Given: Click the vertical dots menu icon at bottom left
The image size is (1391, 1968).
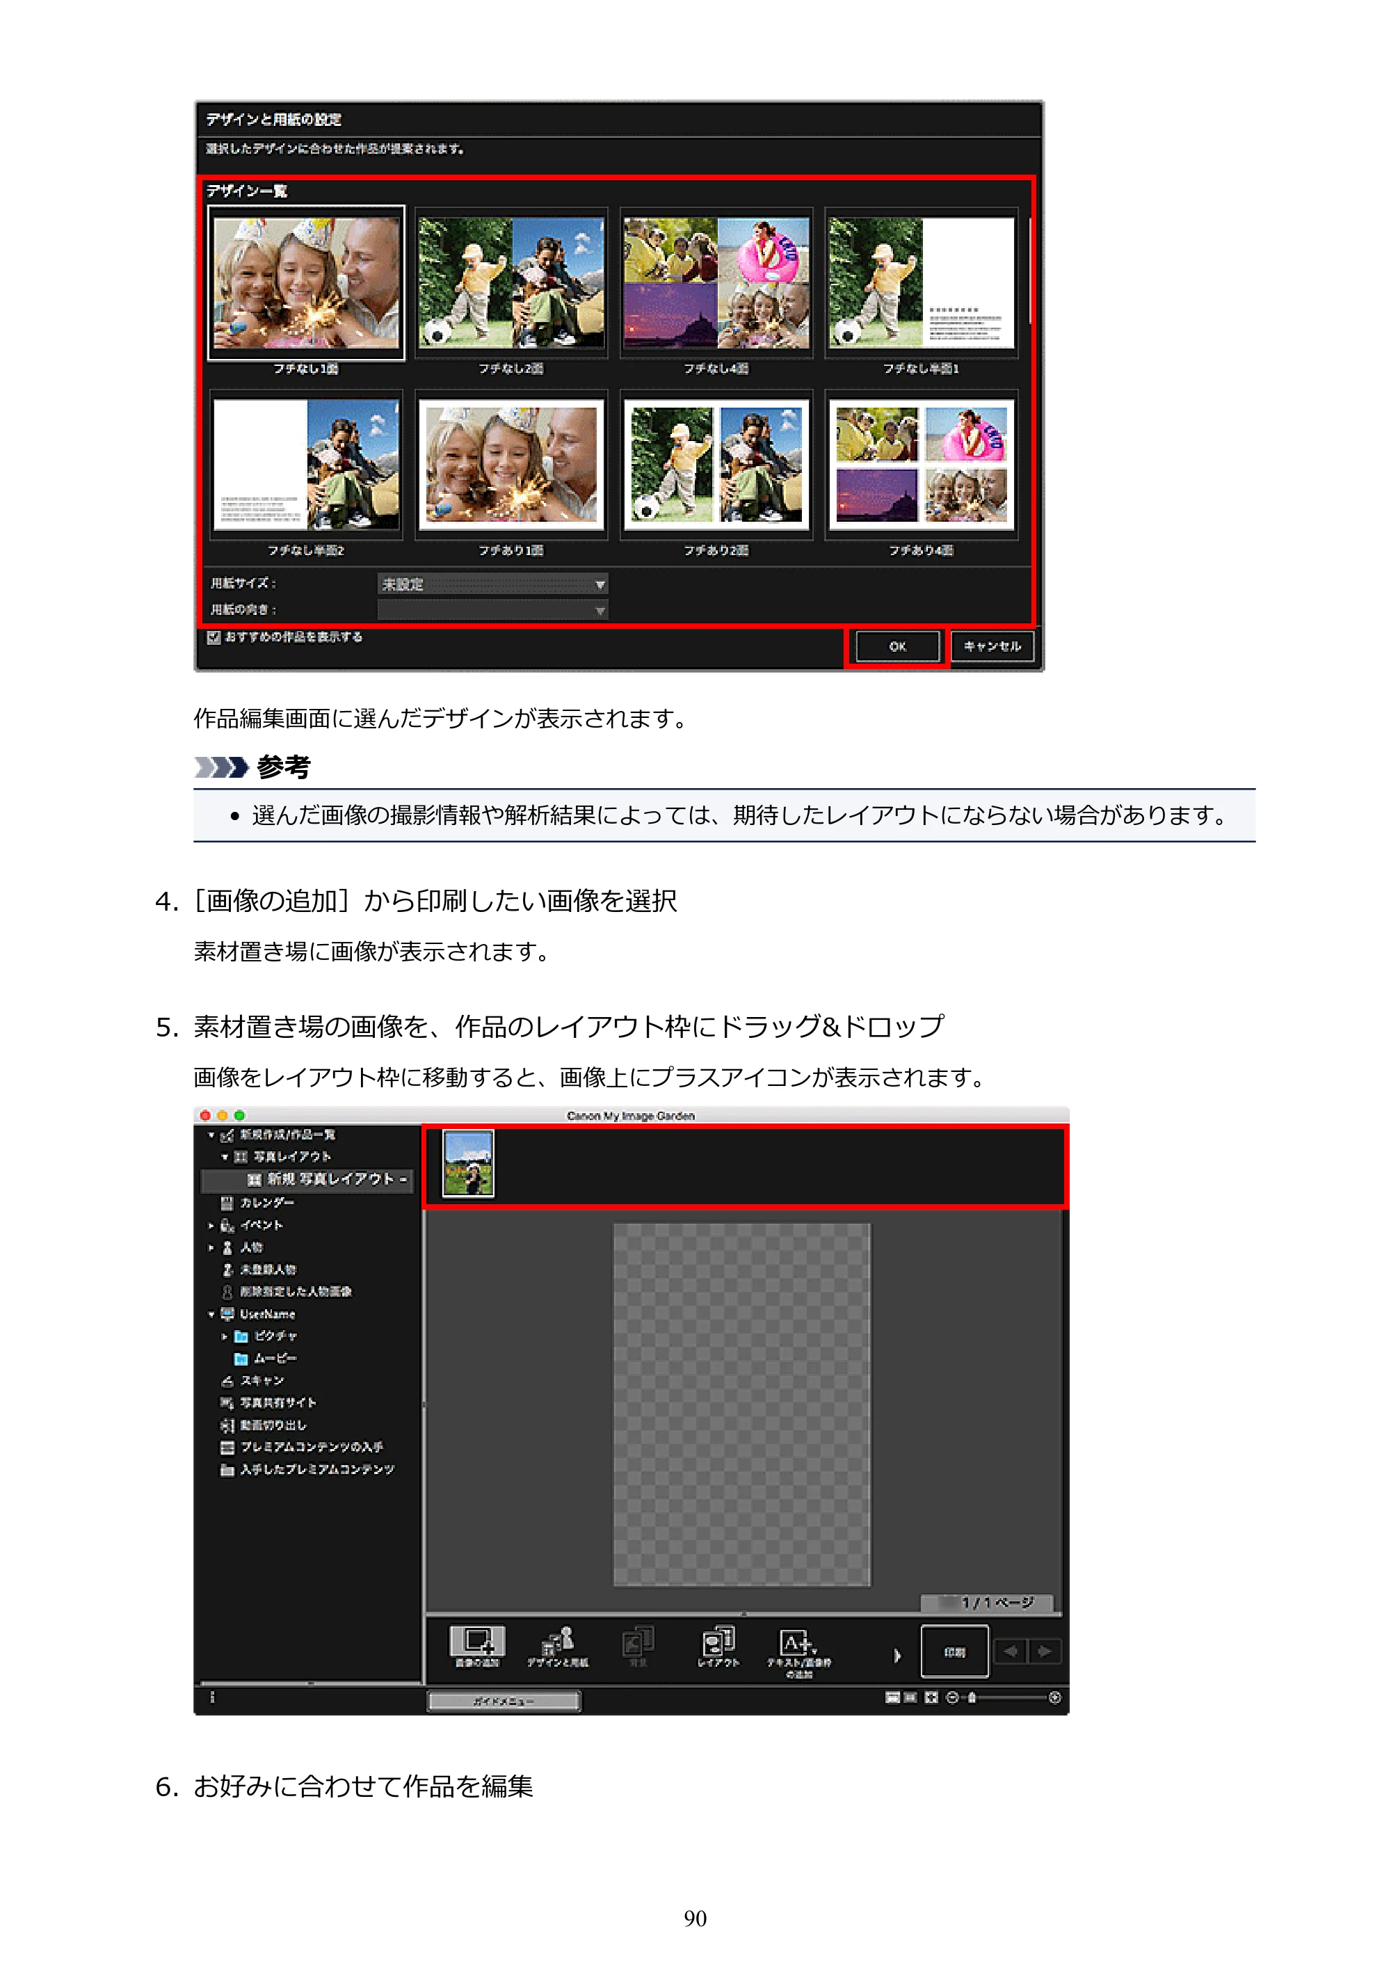Looking at the screenshot, I should [x=213, y=1697].
